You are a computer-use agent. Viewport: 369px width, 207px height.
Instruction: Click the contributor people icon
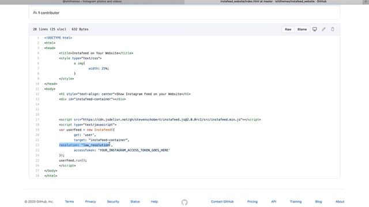point(35,13)
